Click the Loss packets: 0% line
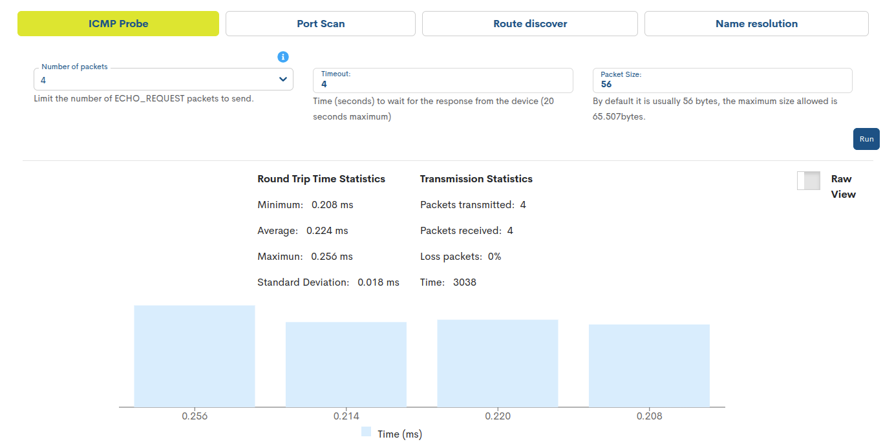The height and width of the screenshot is (446, 894). coord(461,257)
